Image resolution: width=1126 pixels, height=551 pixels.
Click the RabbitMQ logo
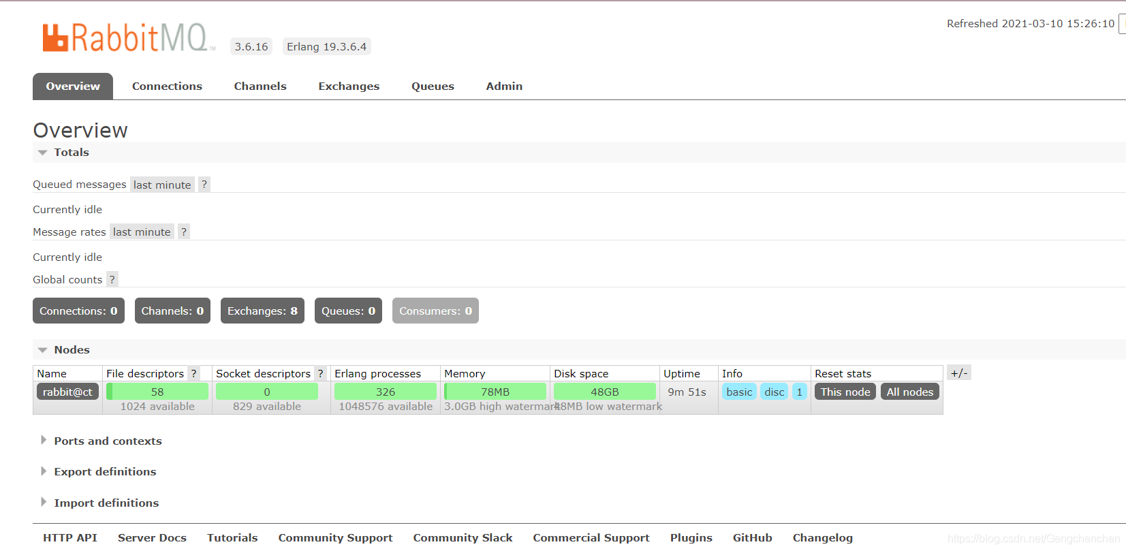(x=129, y=37)
